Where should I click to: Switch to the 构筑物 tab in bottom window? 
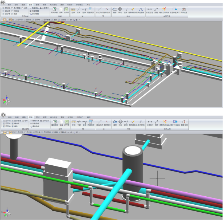[70, 117]
